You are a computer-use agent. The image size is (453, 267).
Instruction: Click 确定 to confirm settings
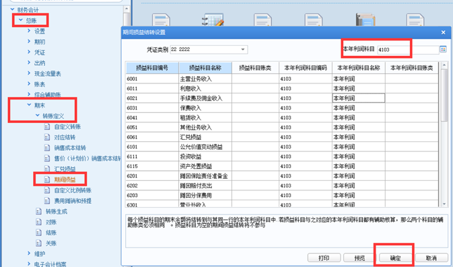point(395,258)
